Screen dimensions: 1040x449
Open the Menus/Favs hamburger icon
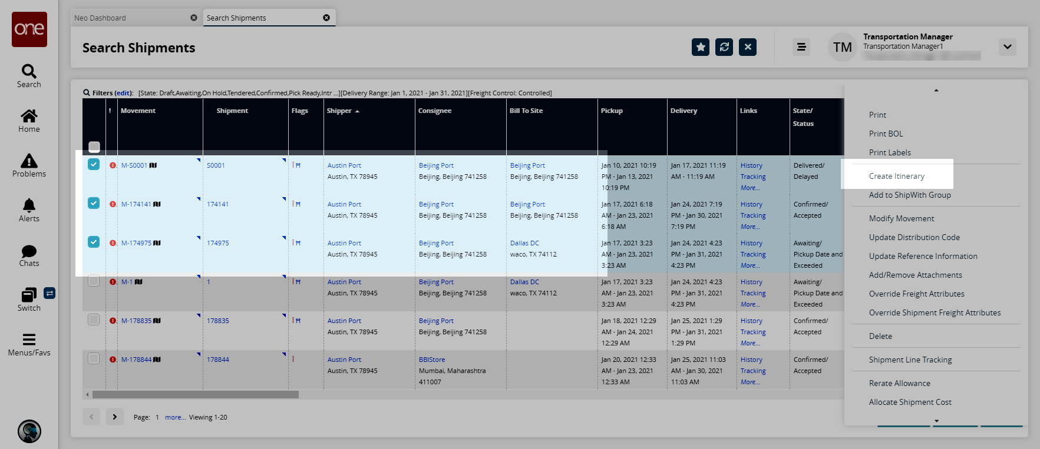[x=29, y=340]
